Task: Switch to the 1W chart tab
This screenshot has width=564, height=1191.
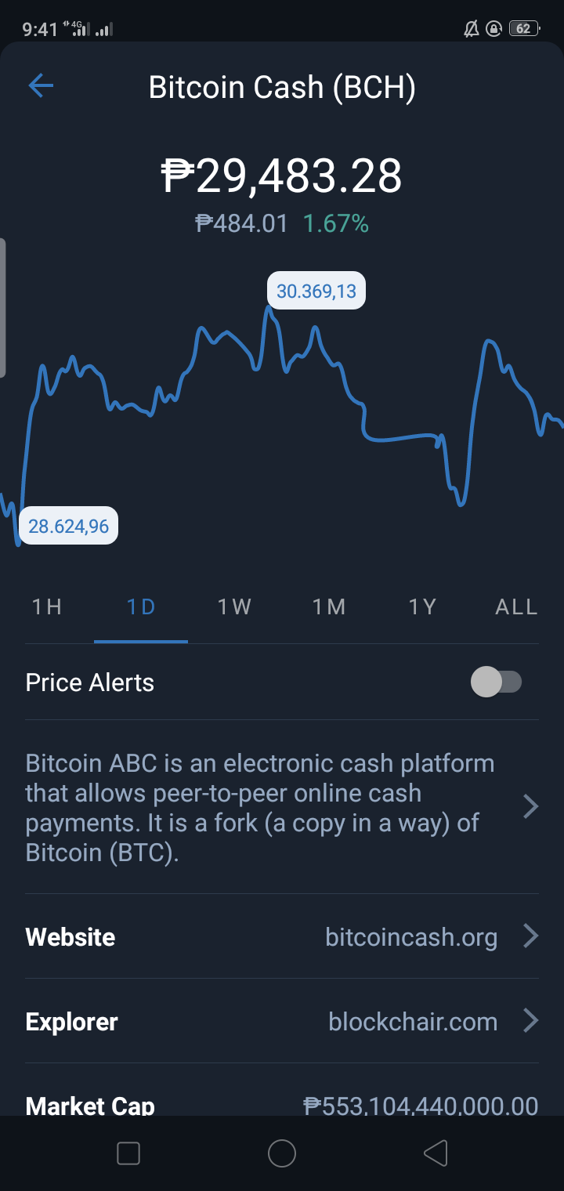Action: 235,607
